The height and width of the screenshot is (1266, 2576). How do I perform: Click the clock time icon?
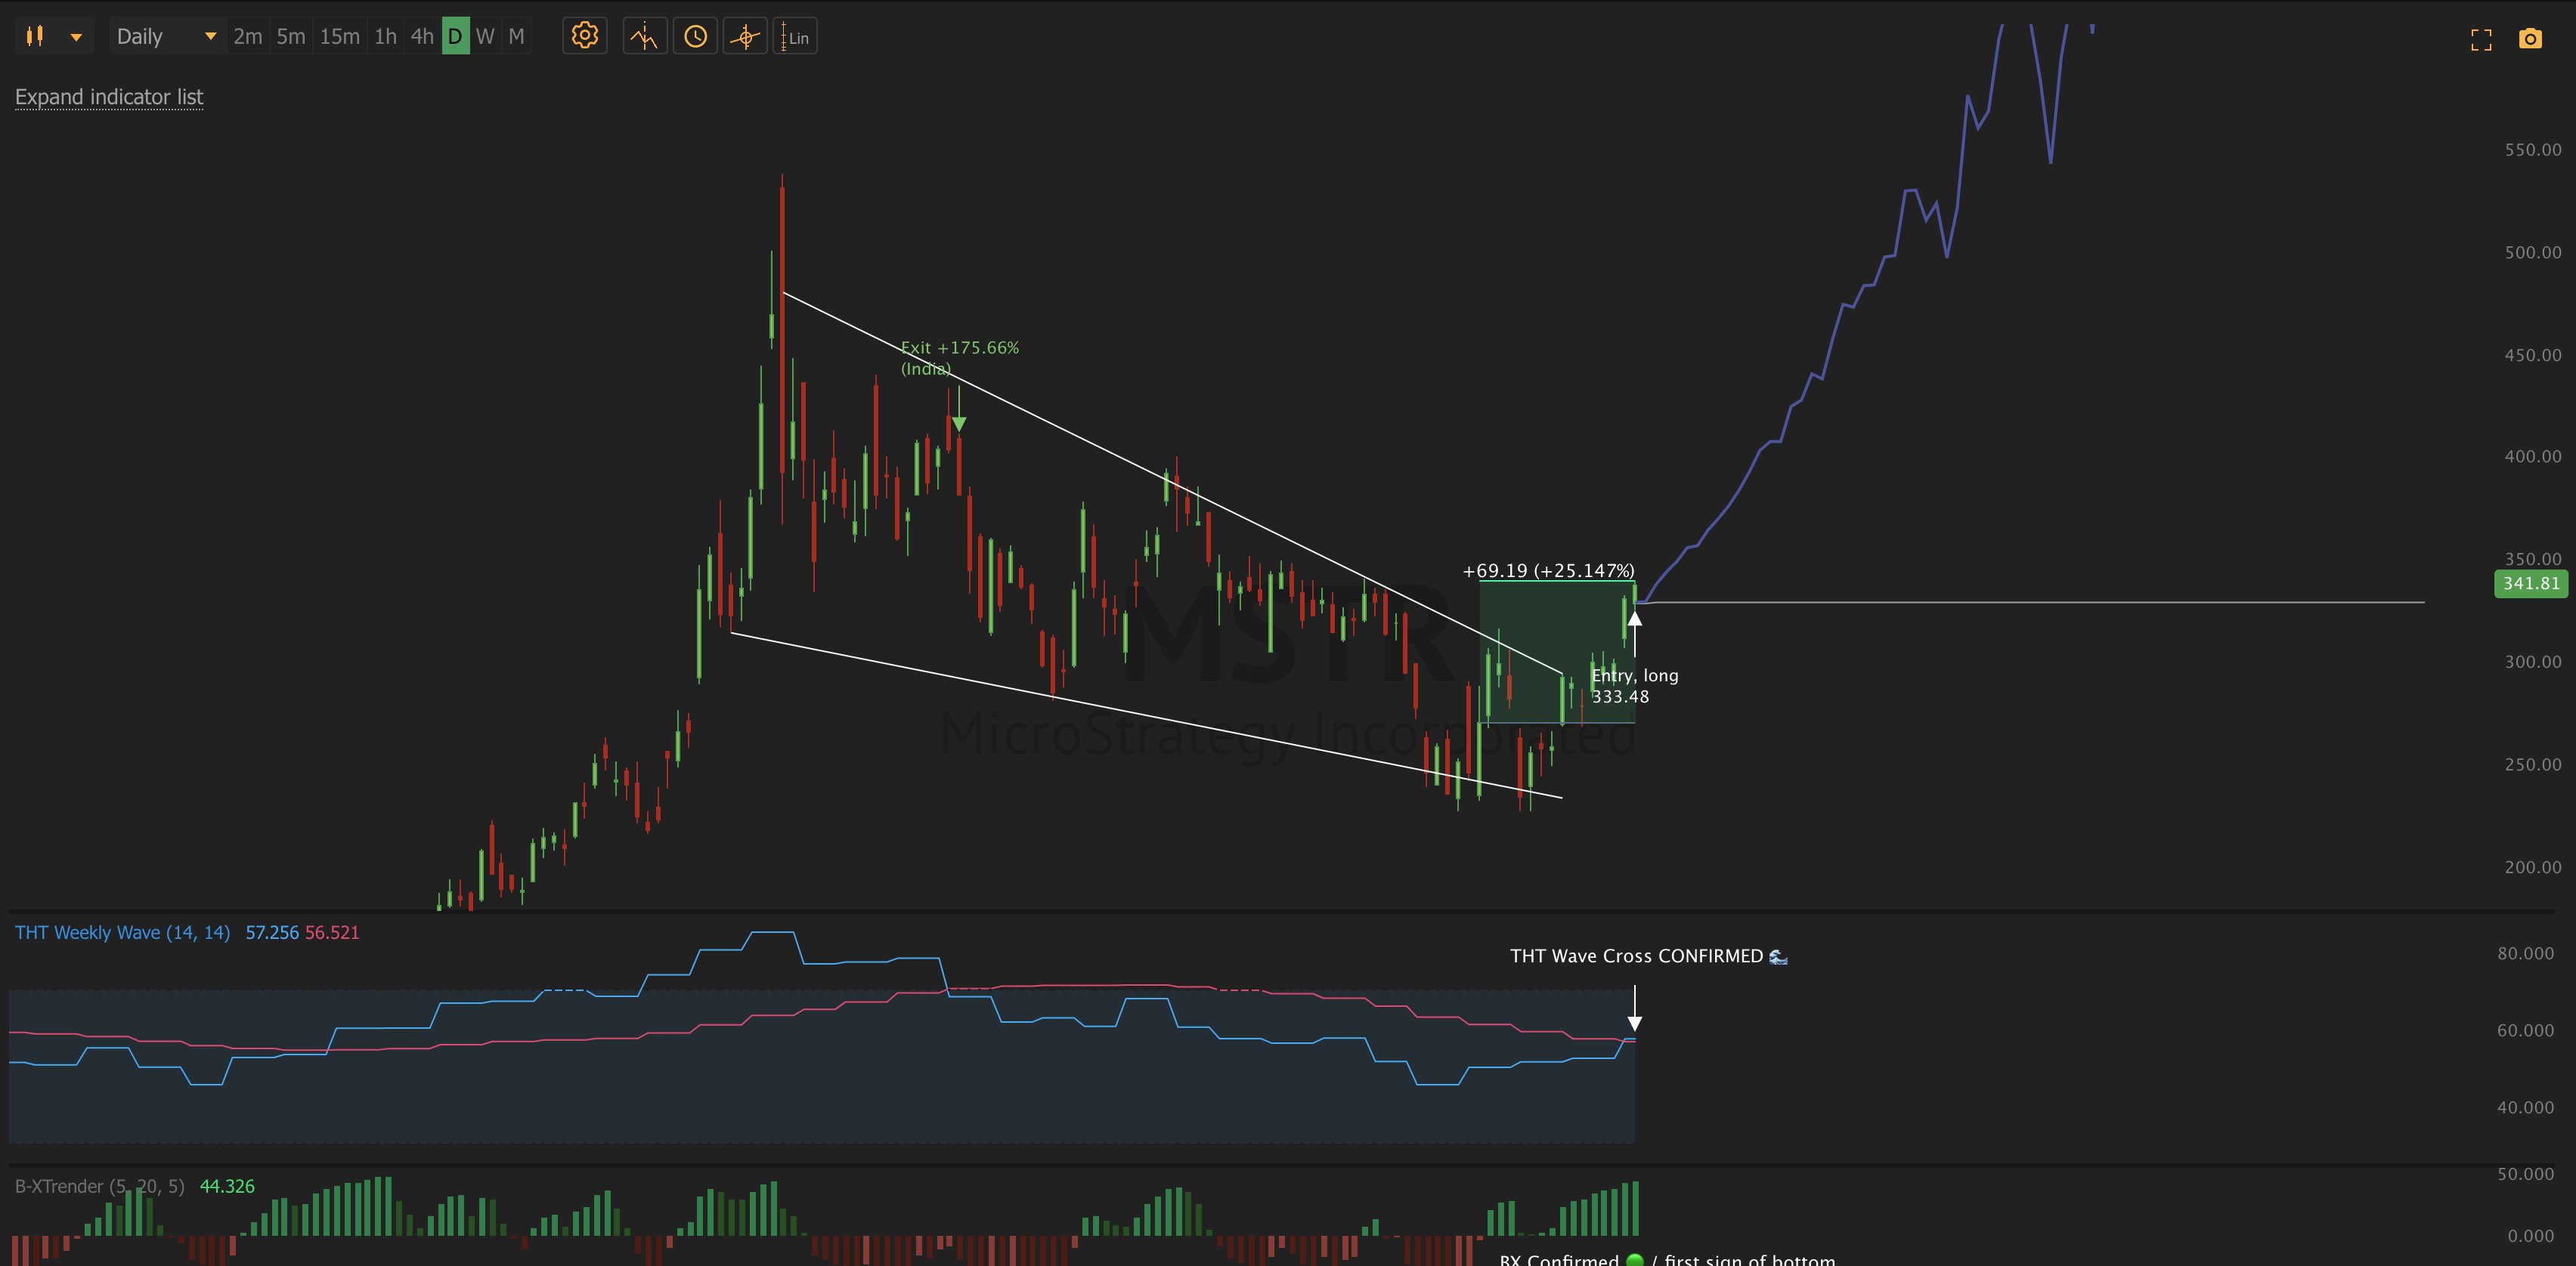(x=695, y=37)
